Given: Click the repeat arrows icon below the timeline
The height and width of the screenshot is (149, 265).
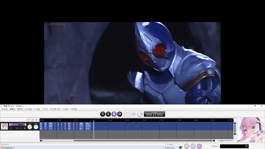Looking at the screenshot, I should tap(193, 146).
